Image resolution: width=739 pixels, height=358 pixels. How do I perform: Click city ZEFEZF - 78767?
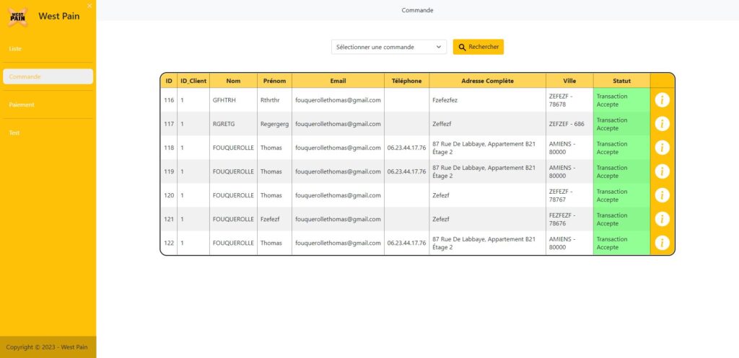click(561, 195)
